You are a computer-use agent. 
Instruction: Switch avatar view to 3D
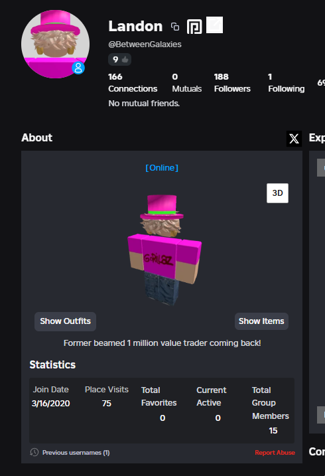(277, 193)
